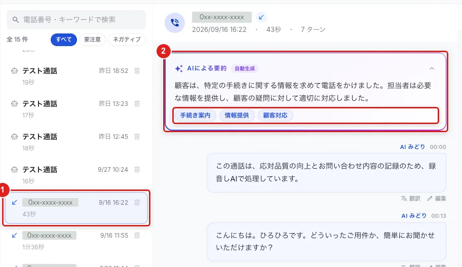
Task: Select the 43秒 call in the list
Action: click(x=76, y=208)
